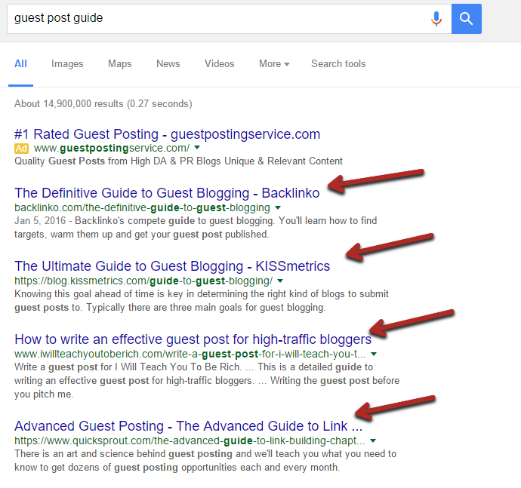Click the yellow Ad badge icon
The height and width of the screenshot is (488, 521).
22,148
